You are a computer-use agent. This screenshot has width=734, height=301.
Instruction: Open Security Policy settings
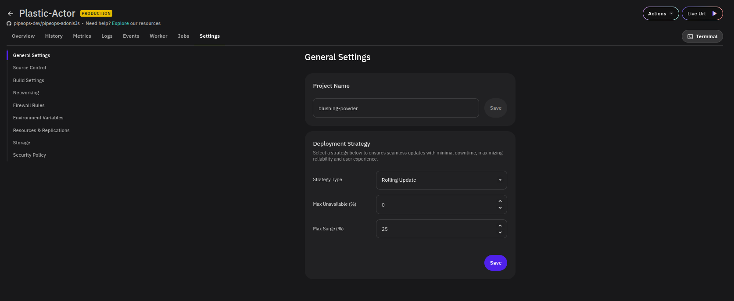coord(29,155)
